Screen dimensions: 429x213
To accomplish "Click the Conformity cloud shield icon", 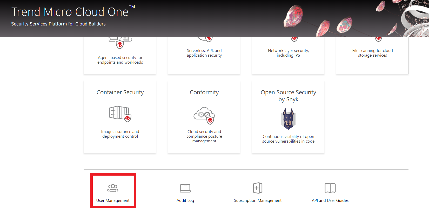I will pos(204,116).
